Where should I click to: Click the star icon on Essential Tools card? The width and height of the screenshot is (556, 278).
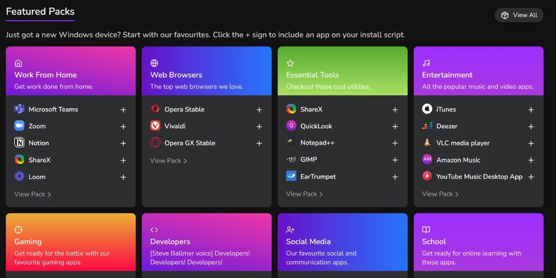290,63
